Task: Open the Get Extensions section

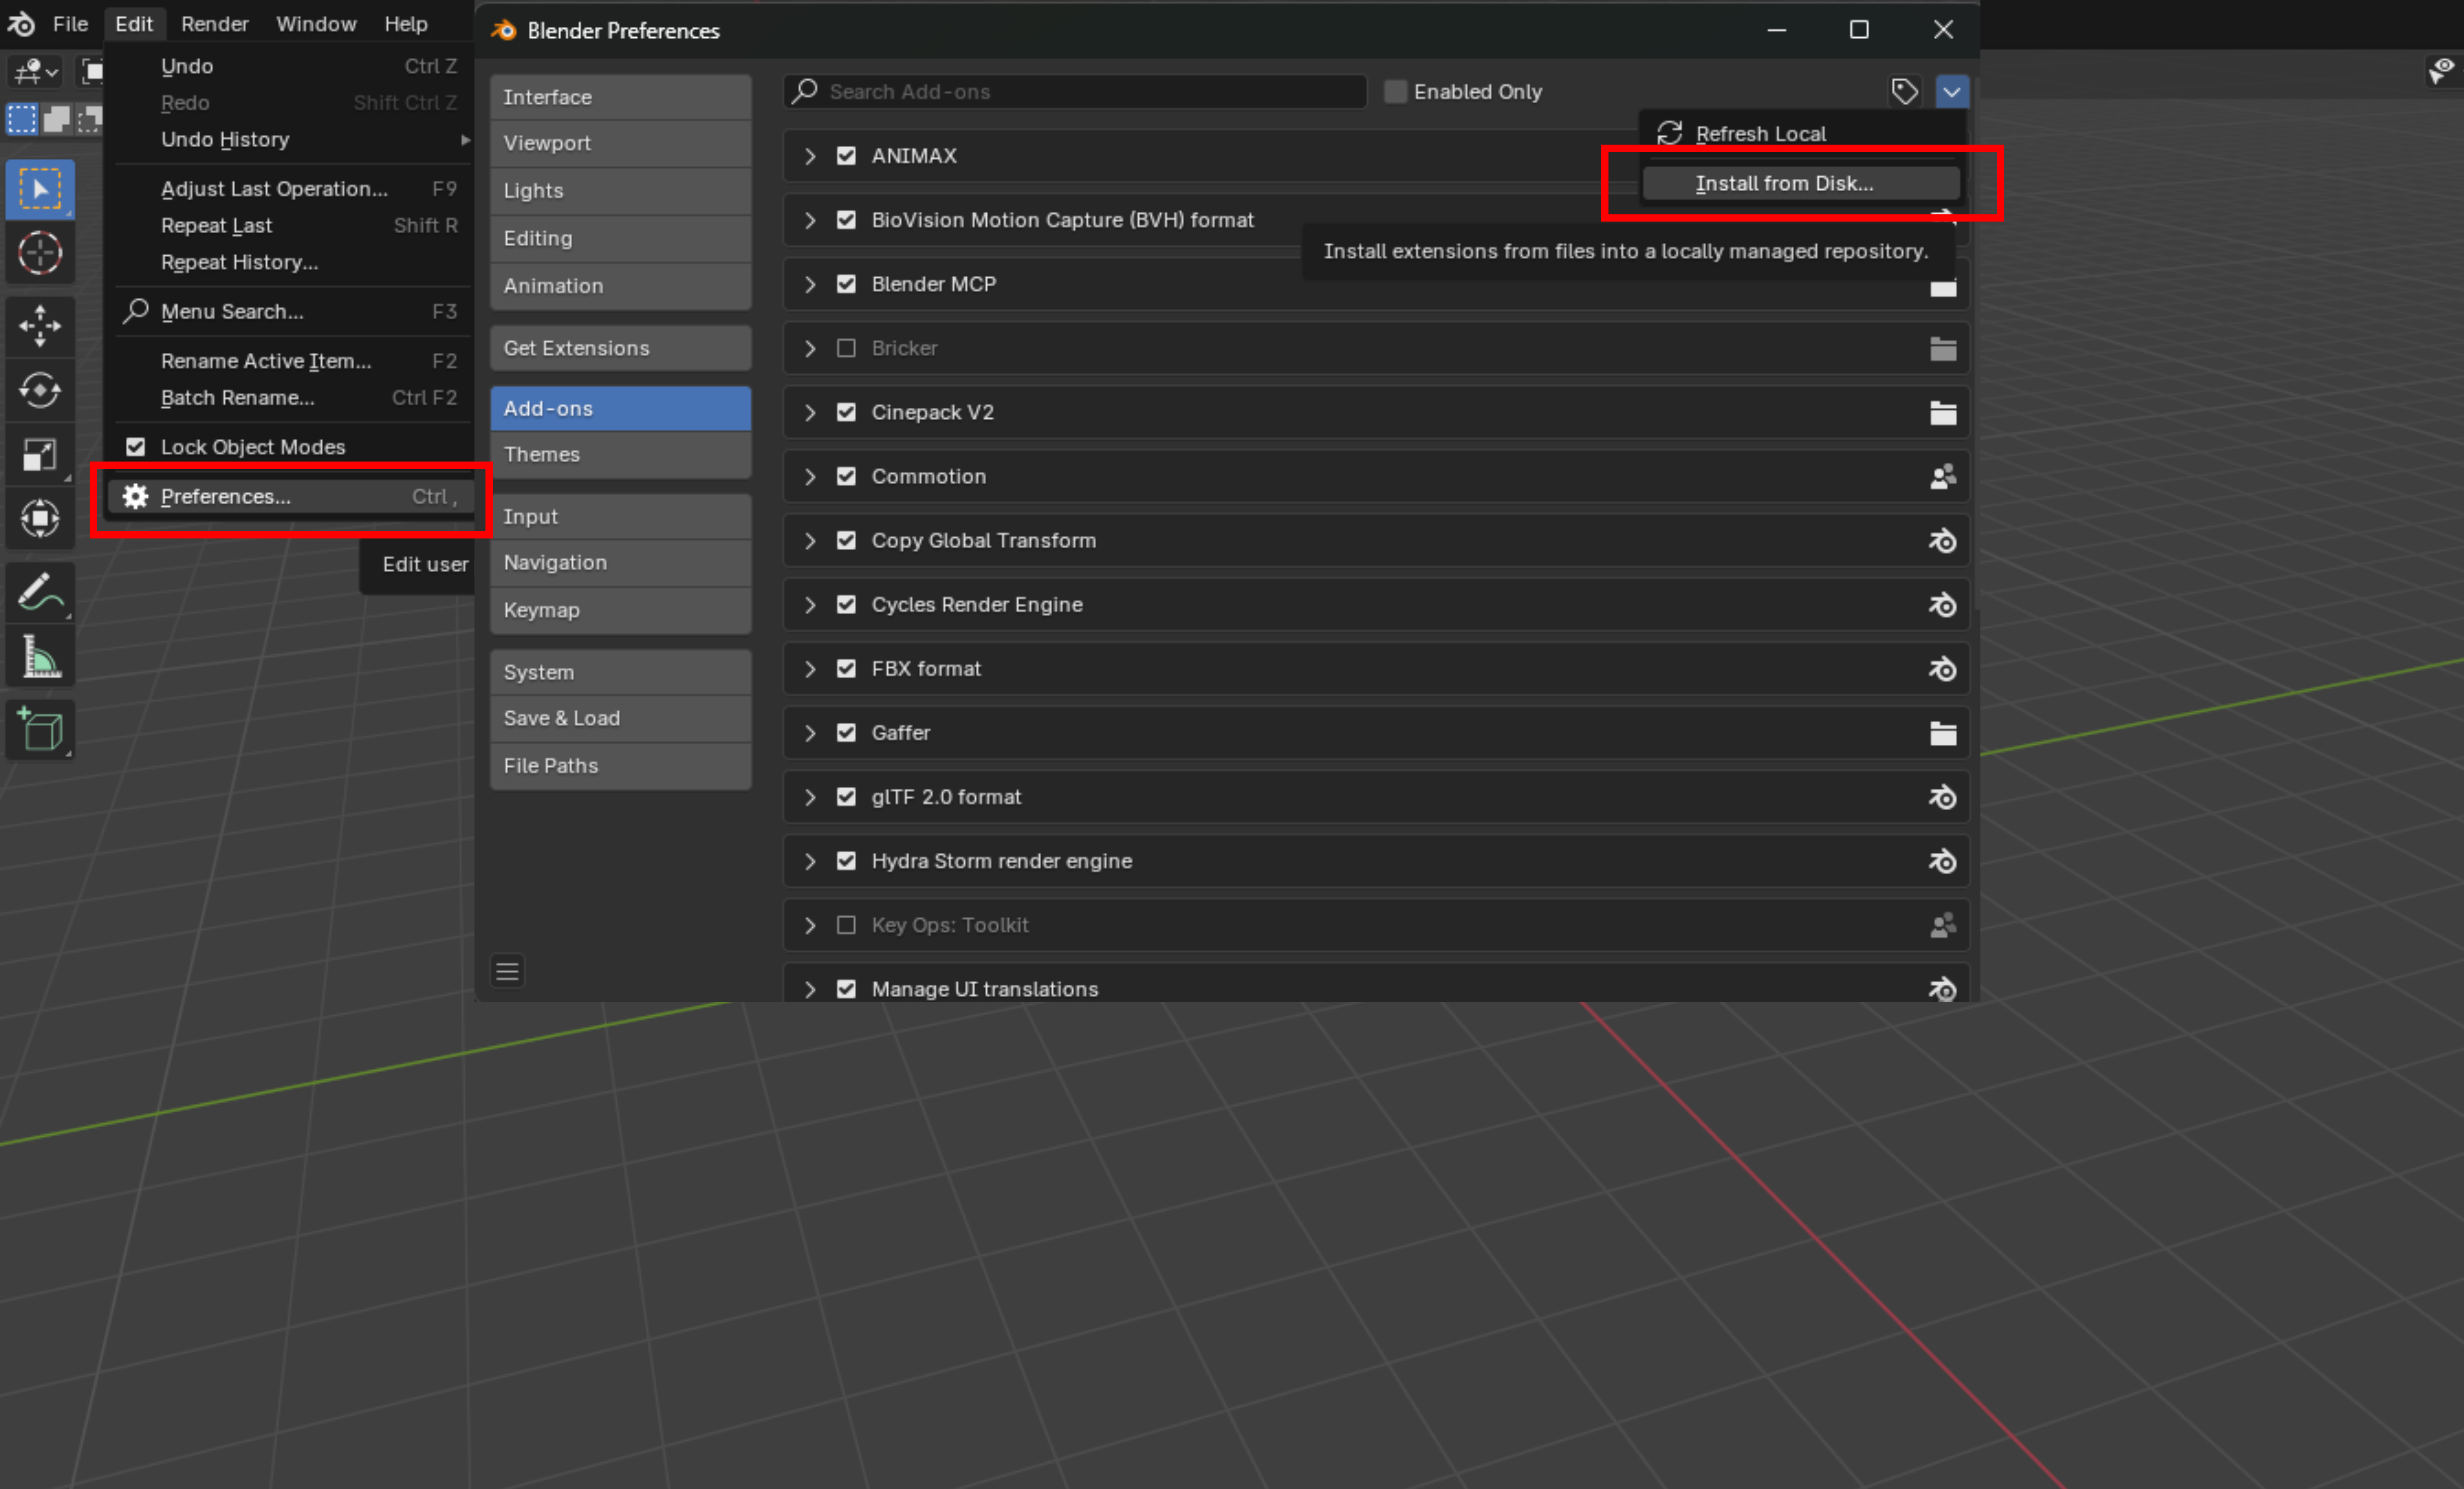Action: [x=620, y=347]
